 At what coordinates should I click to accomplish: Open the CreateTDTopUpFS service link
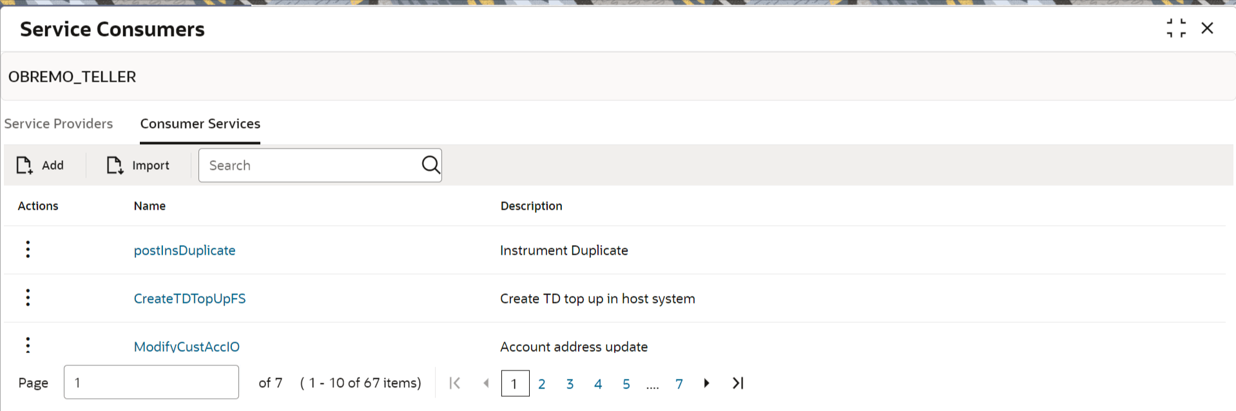point(189,298)
